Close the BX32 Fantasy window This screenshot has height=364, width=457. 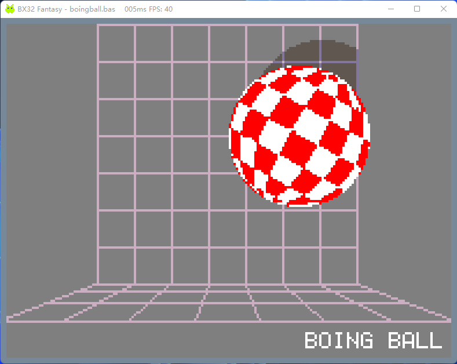coord(443,9)
